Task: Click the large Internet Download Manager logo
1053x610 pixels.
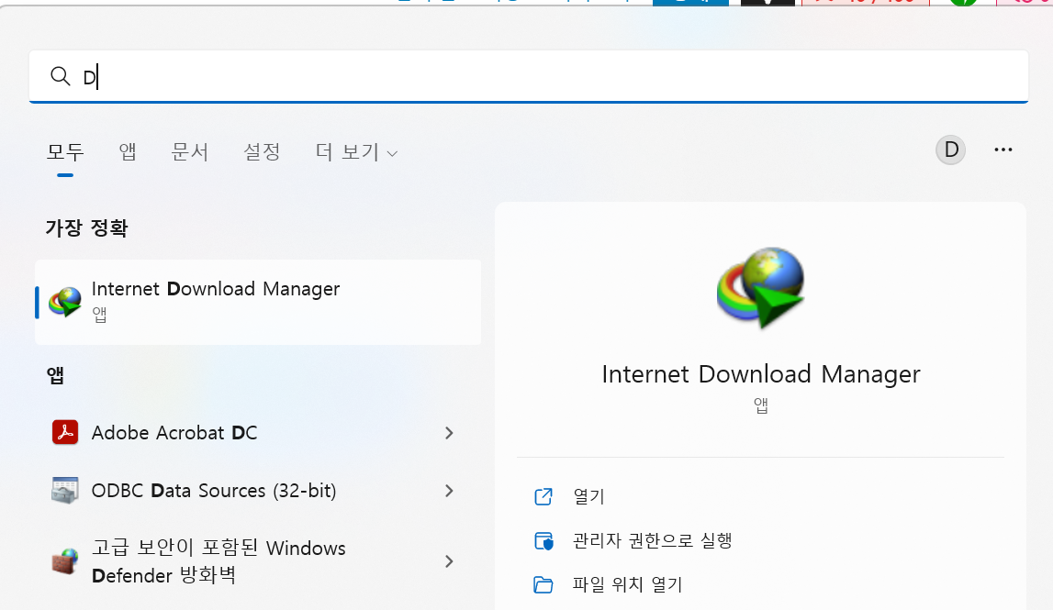Action: tap(761, 288)
